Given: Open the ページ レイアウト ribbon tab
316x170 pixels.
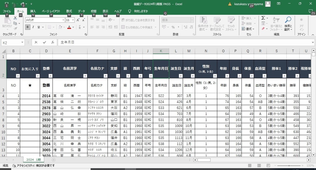Looking at the screenshot, I should [51, 11].
